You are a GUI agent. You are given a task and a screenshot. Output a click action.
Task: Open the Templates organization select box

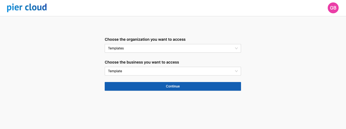pyautogui.click(x=173, y=48)
